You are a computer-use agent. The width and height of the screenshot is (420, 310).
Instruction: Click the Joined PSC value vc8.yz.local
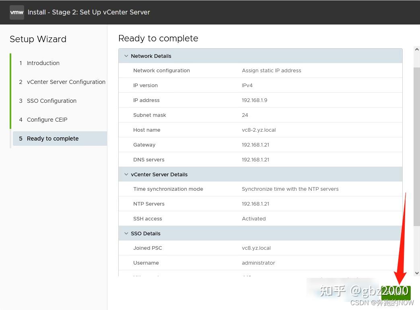point(256,248)
